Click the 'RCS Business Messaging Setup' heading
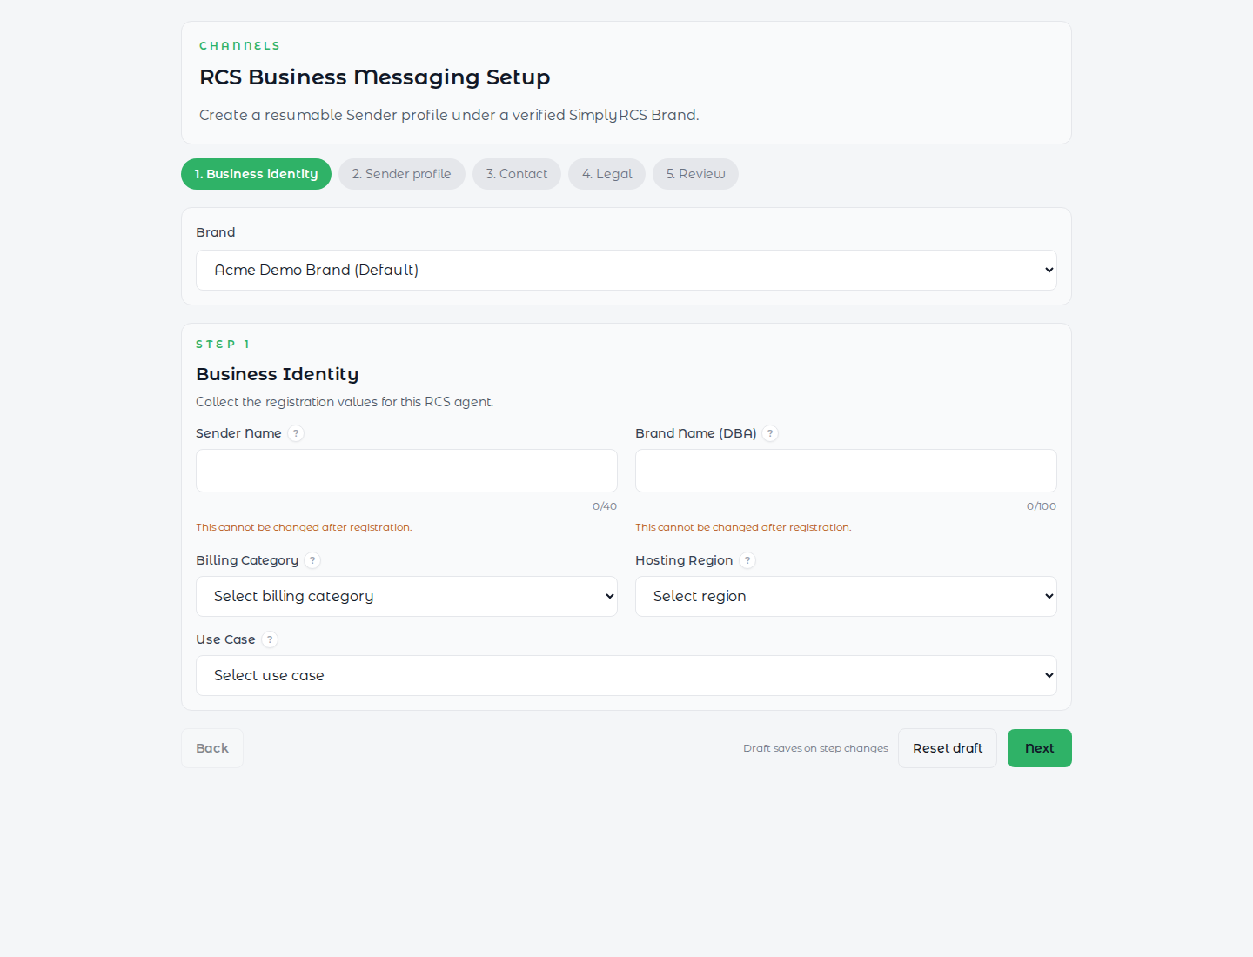 (375, 77)
